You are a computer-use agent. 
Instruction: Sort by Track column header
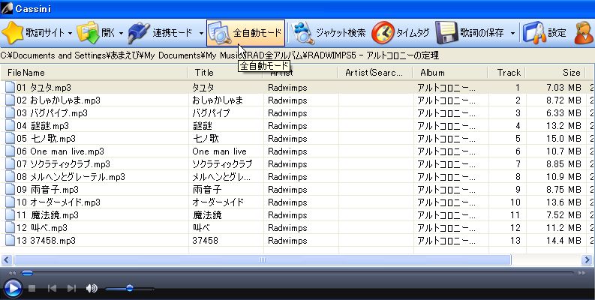(506, 73)
